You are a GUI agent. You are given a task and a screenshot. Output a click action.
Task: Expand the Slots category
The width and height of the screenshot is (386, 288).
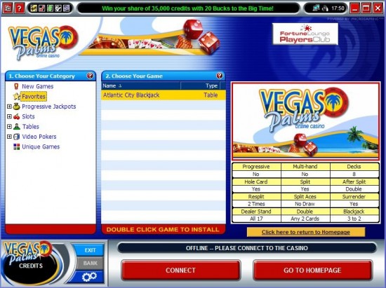click(9, 116)
